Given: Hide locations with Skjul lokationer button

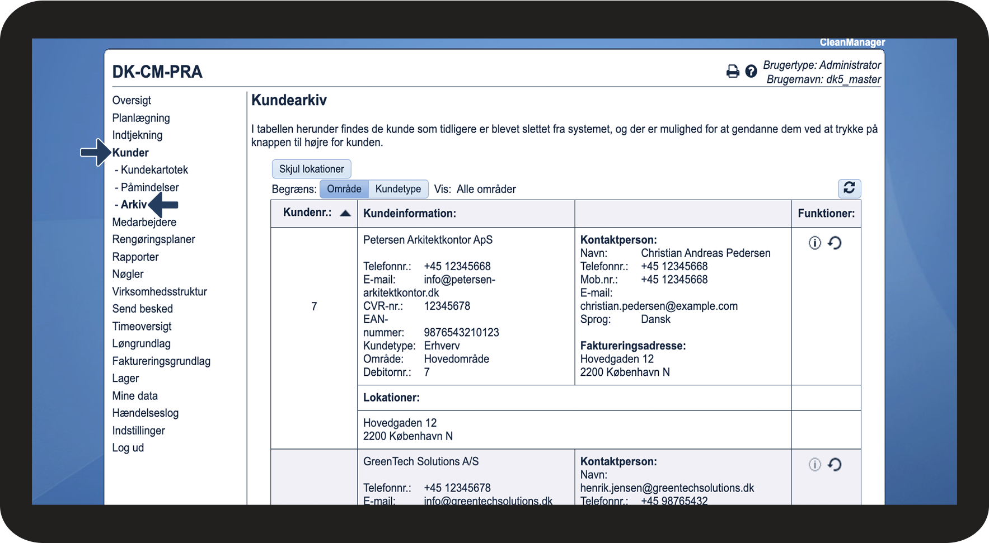Looking at the screenshot, I should 311,169.
